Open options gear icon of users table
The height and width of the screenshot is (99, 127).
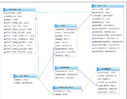pos(58,26)
